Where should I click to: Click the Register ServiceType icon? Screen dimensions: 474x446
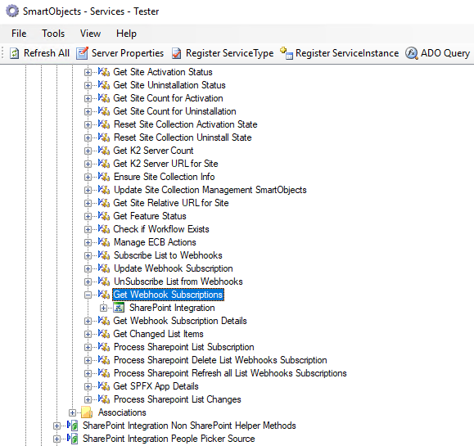coord(177,53)
